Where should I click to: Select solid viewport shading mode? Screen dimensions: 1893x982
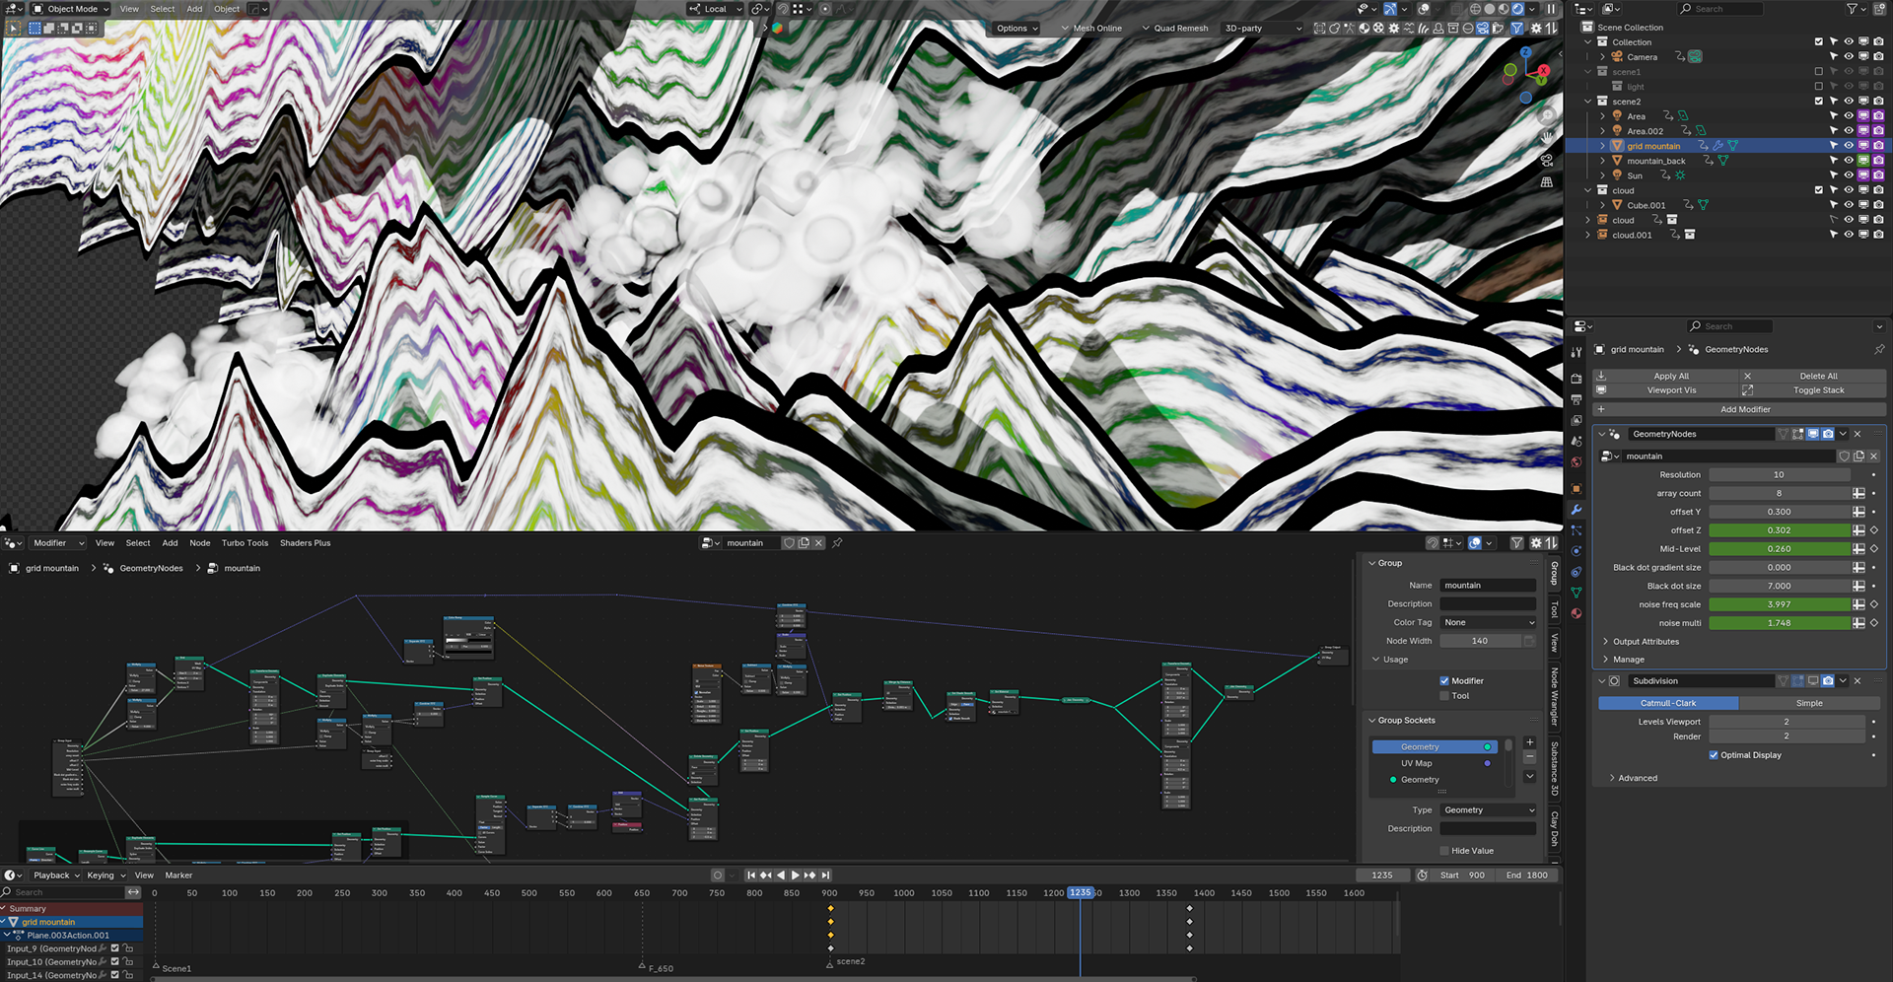[1490, 9]
